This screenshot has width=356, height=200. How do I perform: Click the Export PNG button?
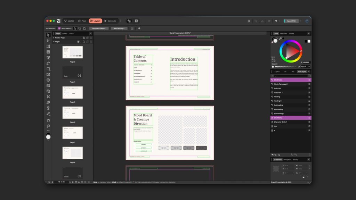pos(291,21)
